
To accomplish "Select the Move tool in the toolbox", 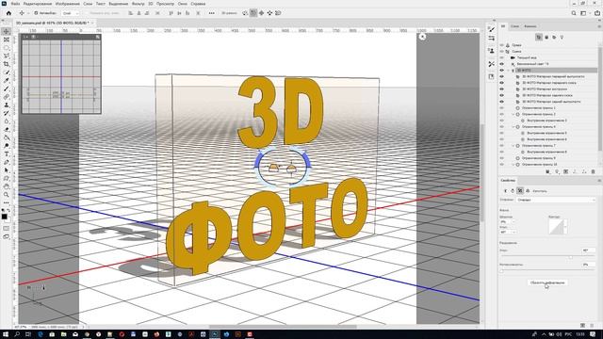I will coord(7,31).
